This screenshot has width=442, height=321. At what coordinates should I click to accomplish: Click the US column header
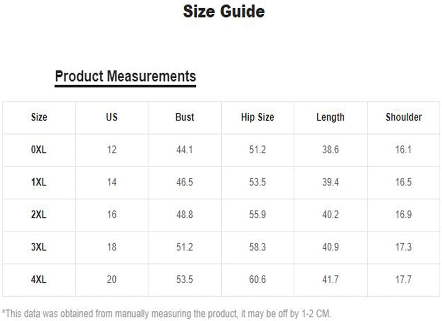click(112, 117)
